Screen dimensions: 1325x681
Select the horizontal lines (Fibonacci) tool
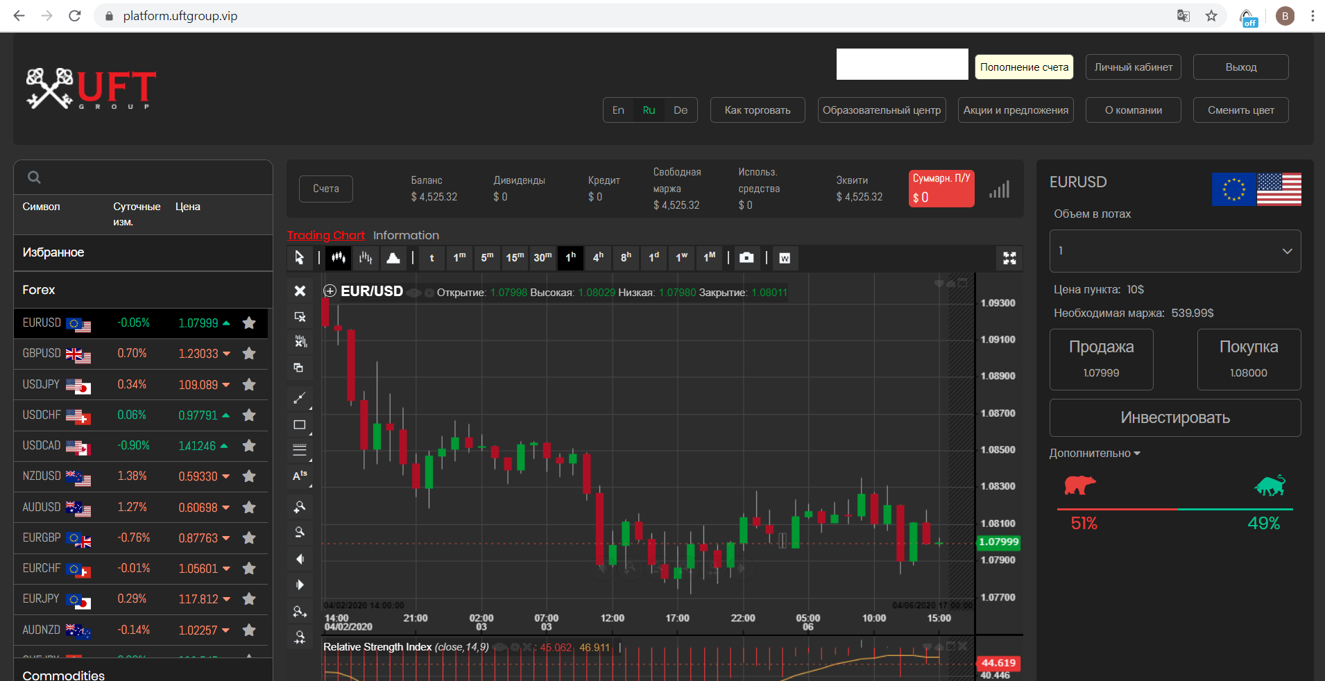pos(300,450)
